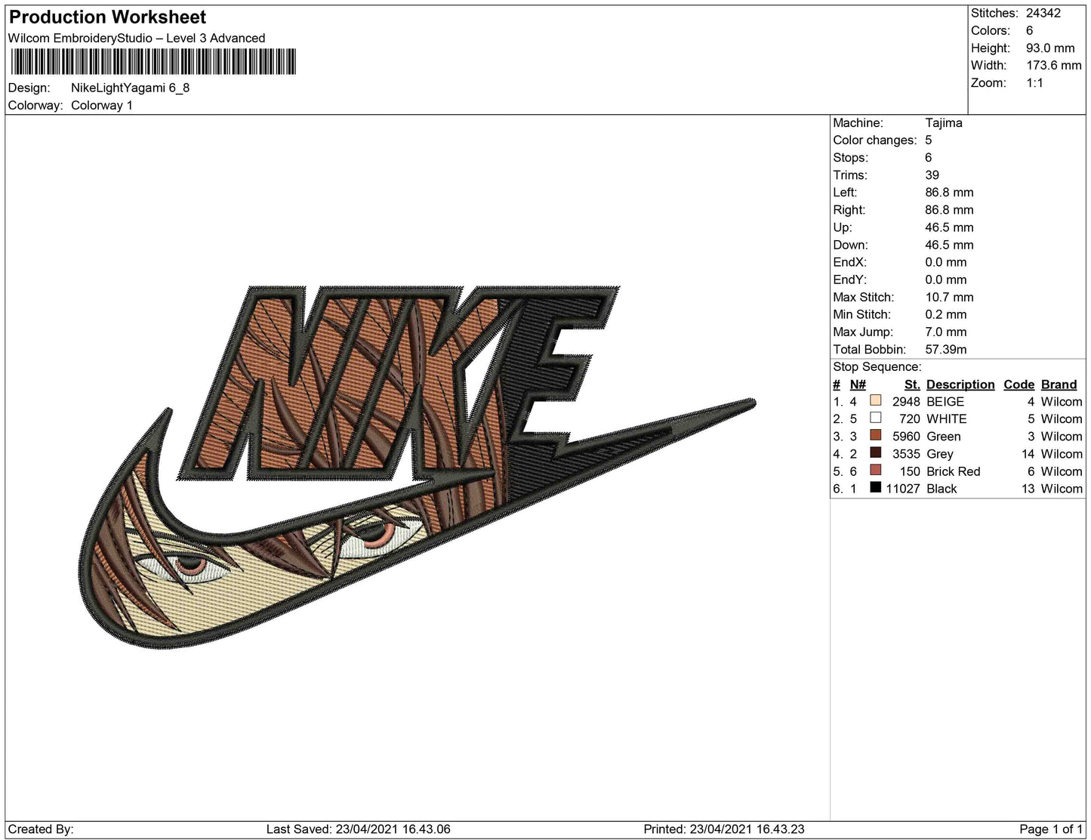Viewport: 1091px width, 840px height.
Task: Click the Height value "93.0 mm"
Action: tap(1050, 48)
